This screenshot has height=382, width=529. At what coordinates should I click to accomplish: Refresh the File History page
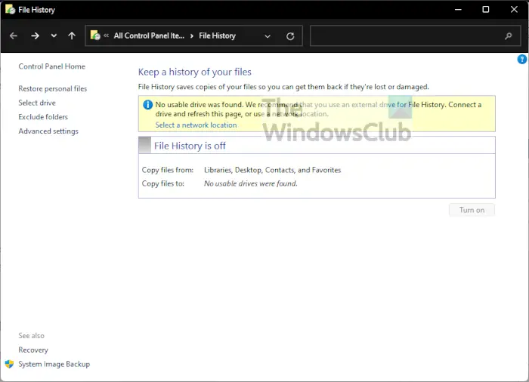[x=290, y=36]
